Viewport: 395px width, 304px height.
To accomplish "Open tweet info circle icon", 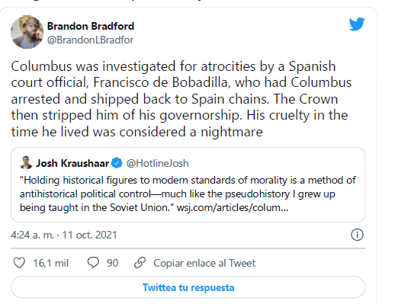I will (357, 235).
